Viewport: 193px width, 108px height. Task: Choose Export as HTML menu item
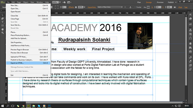28,63
